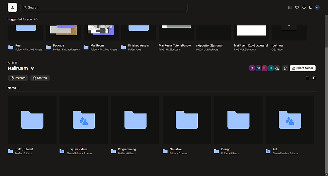Click small folder icon beside Narrative
The height and width of the screenshot is (176, 328).
pos(165,151)
